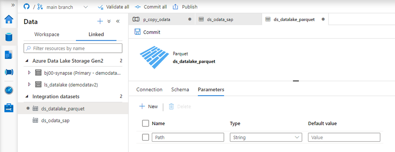Open the Monitor hub gauge icon
395x152 pixels.
point(9,90)
